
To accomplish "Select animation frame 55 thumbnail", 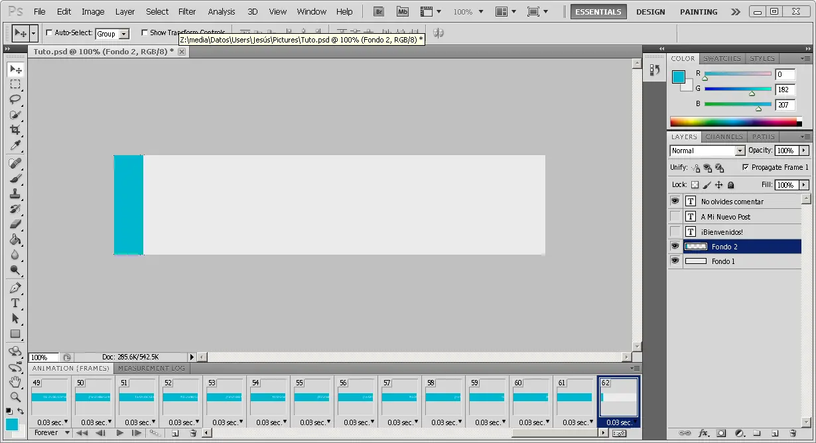I will [x=312, y=397].
